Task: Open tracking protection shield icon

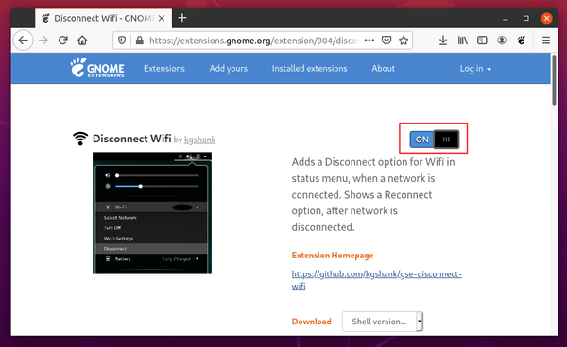Action: pos(122,41)
